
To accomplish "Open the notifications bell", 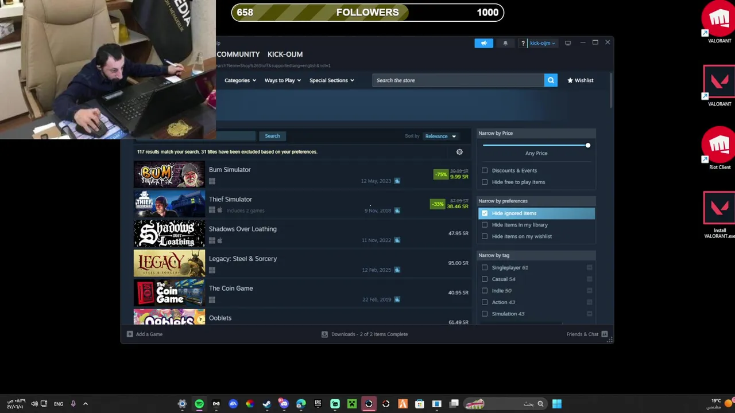I will pyautogui.click(x=505, y=43).
